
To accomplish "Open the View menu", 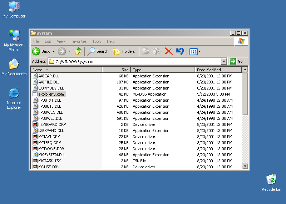I will (x=61, y=41).
